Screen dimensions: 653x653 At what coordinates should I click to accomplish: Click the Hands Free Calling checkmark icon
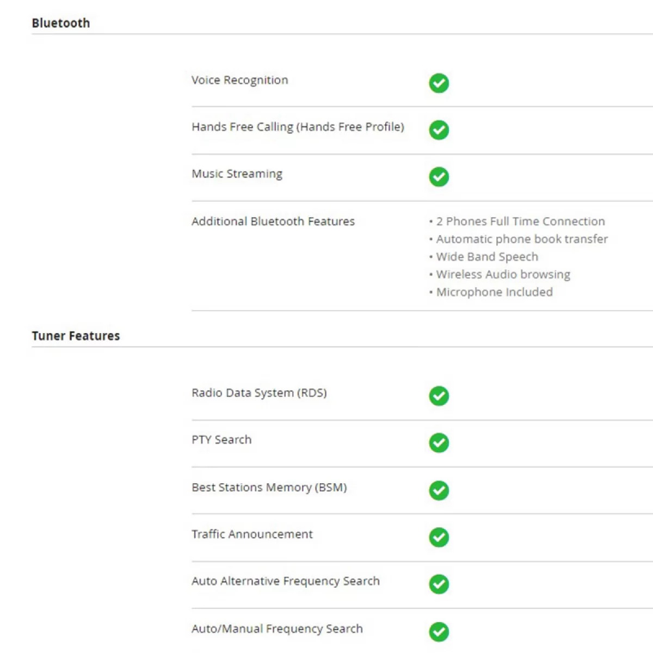[x=439, y=130]
